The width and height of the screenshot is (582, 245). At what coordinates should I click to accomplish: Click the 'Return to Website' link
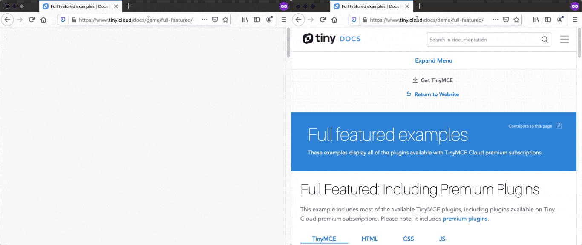(x=433, y=94)
